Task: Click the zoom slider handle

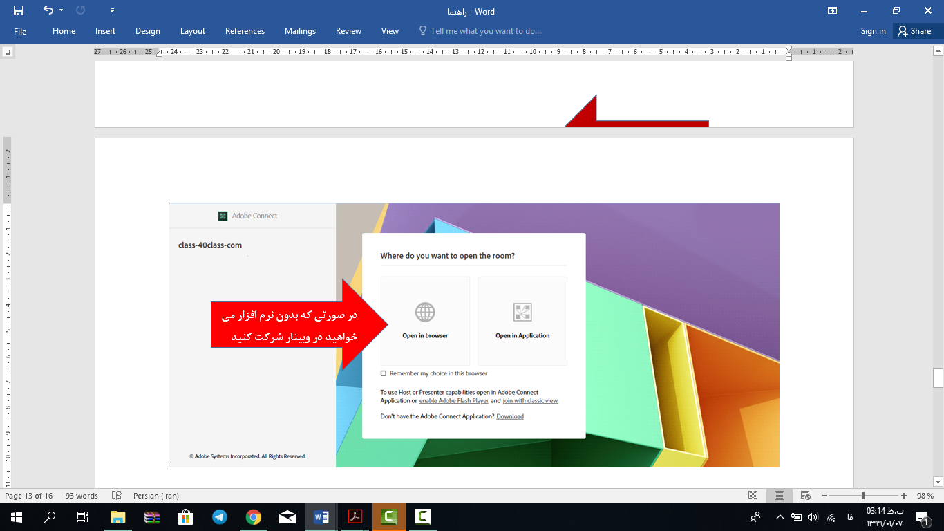Action: [x=863, y=496]
